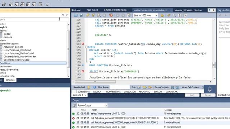Close the persona 6 result tab
This screenshot has height=129, width=230.
[x=86, y=95]
